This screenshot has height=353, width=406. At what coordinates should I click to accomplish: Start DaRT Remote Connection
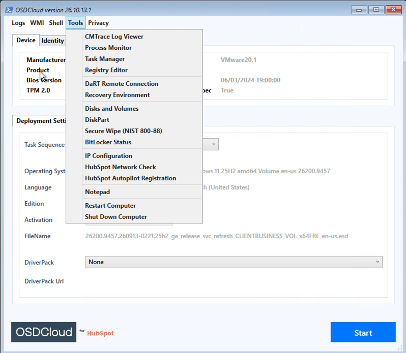click(x=142, y=84)
